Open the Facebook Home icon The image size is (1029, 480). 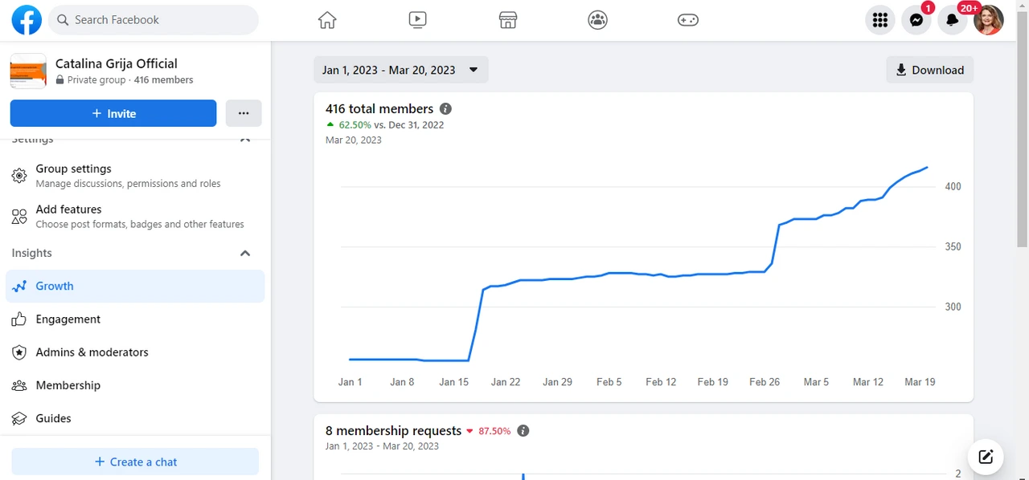[326, 20]
